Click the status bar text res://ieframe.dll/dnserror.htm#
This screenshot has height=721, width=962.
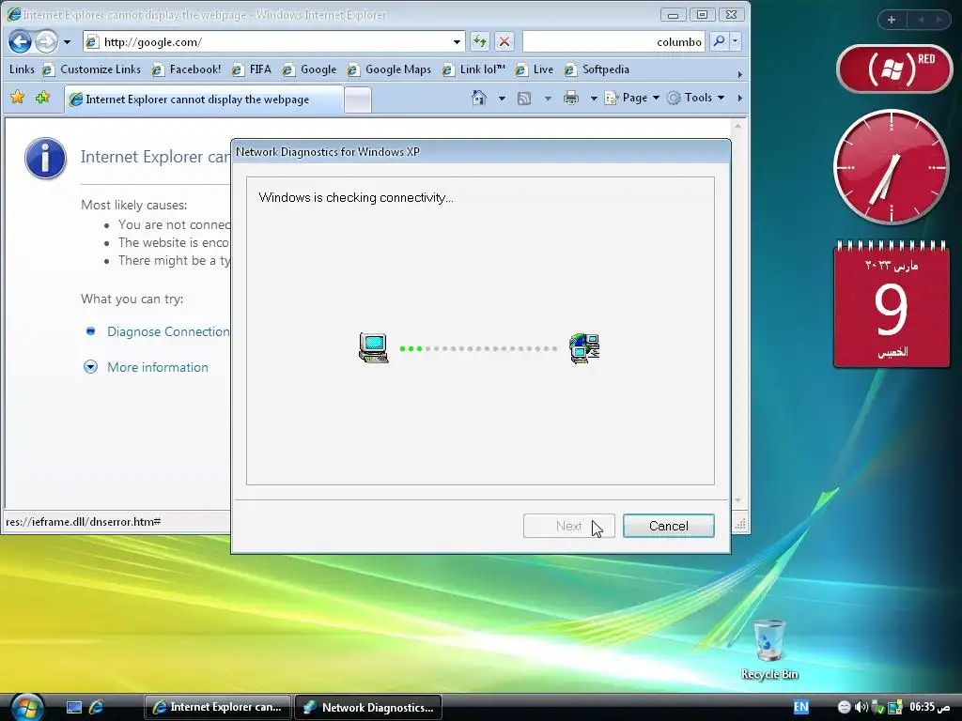[x=84, y=522]
